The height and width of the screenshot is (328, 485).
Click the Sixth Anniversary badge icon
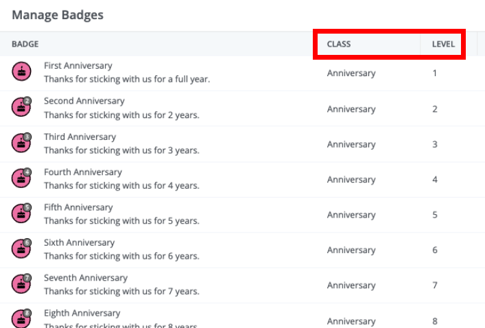click(21, 248)
